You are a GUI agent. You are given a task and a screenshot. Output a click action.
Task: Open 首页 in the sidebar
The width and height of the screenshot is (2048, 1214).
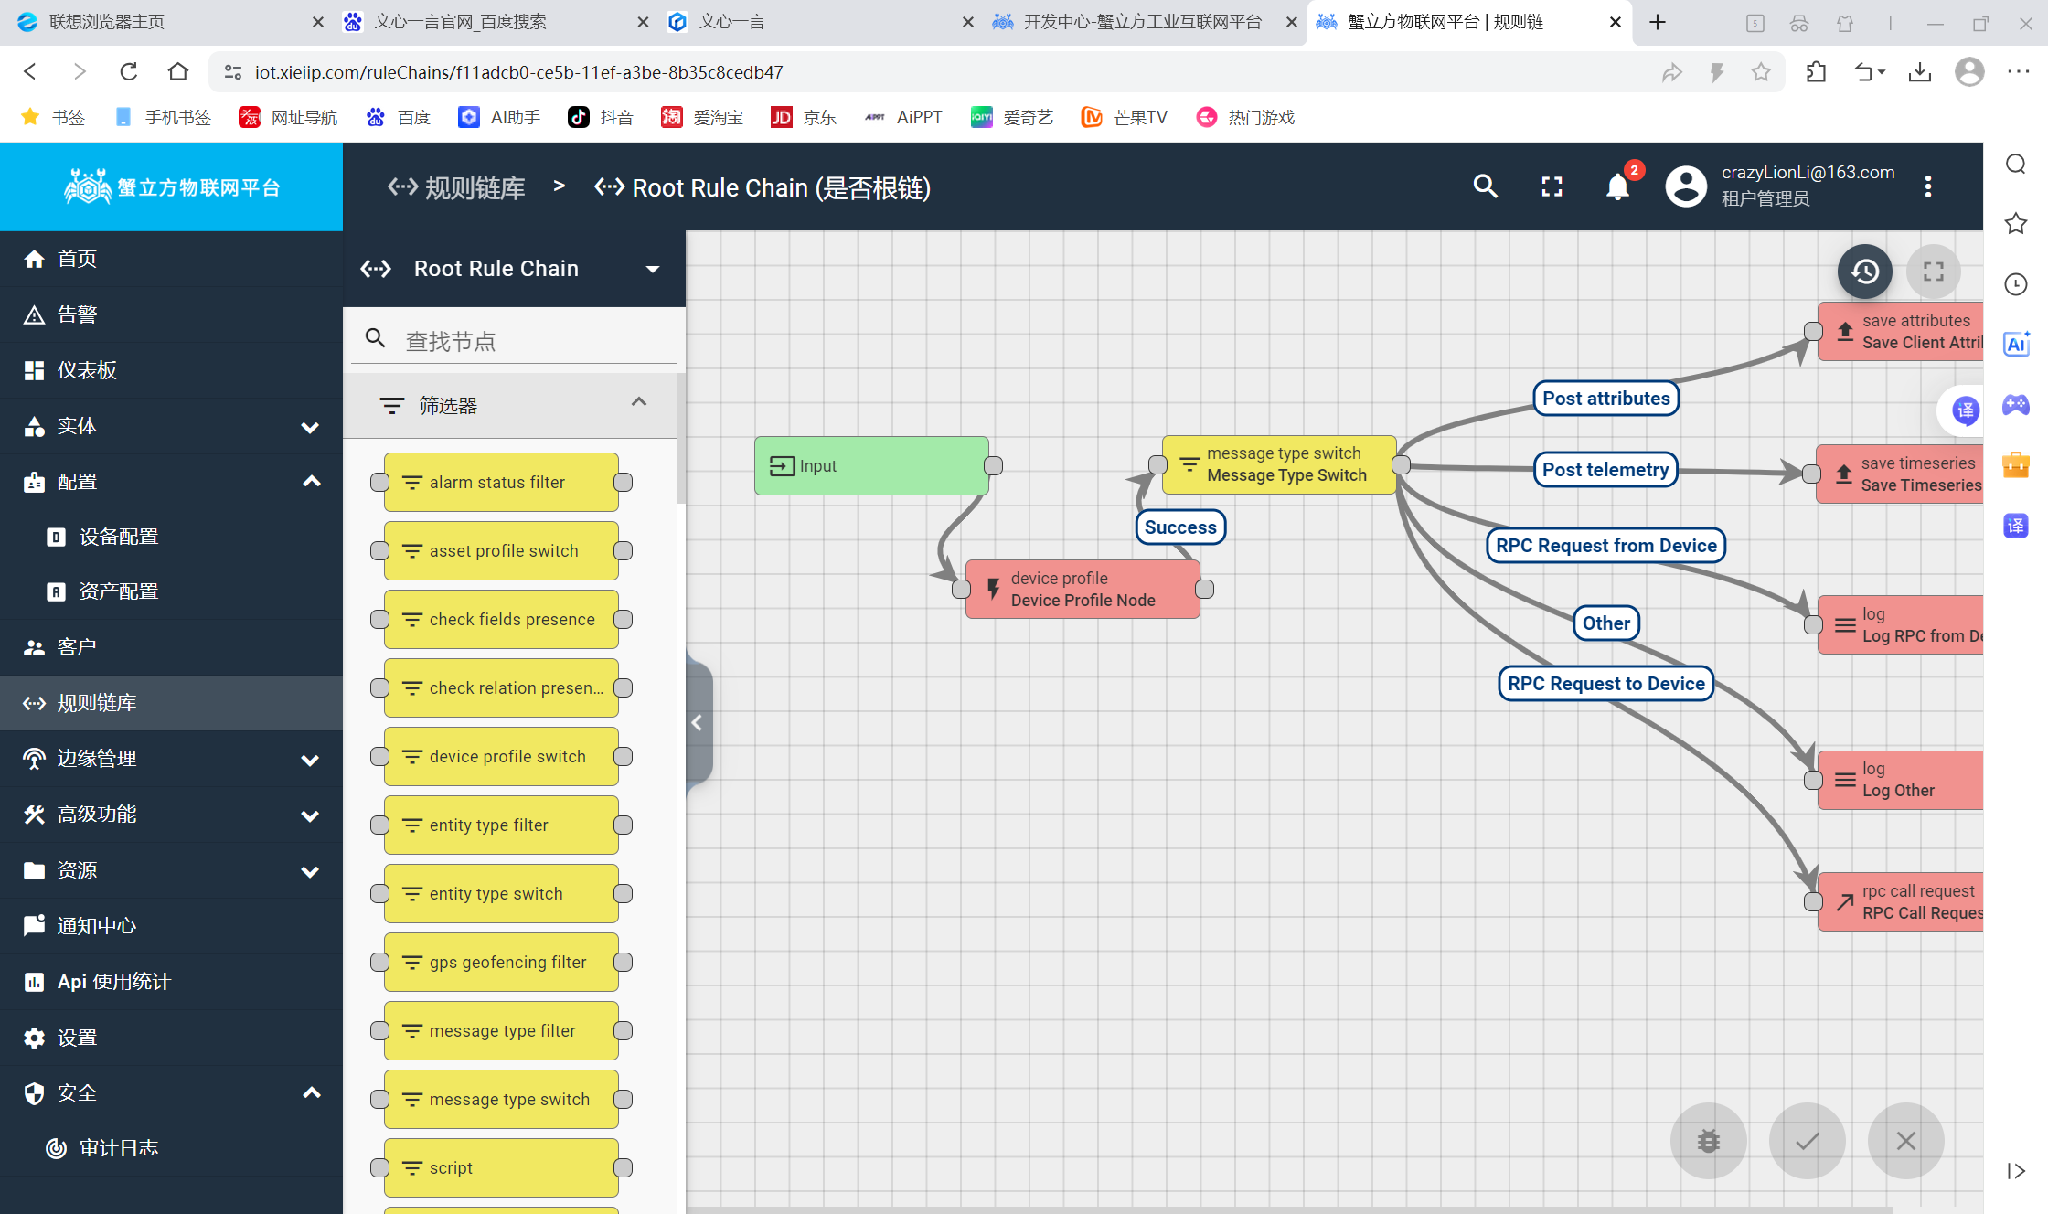pyautogui.click(x=172, y=260)
